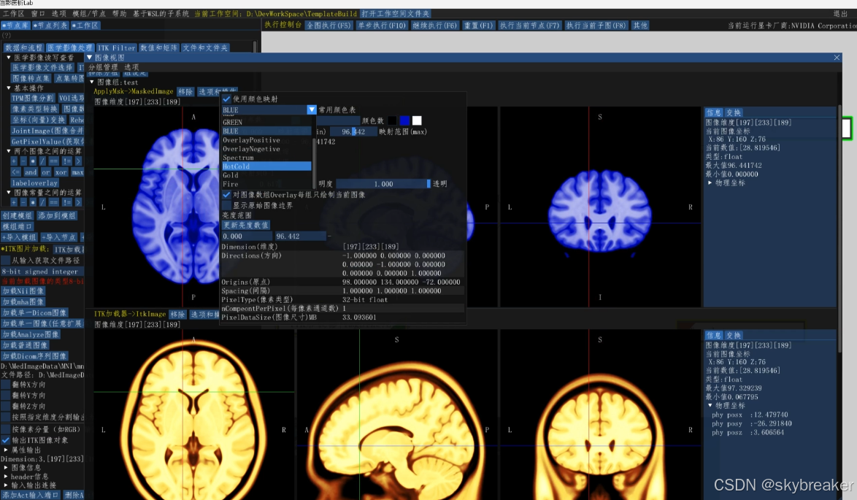Screen dimensions: 857x500
Task: Click the white color swatch
Action: pos(417,120)
